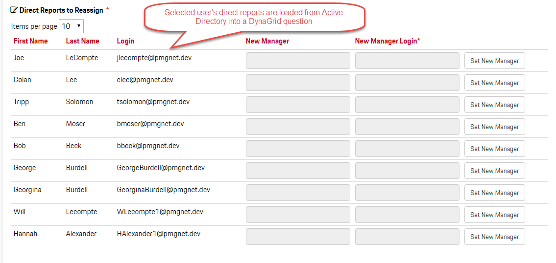
Task: Click New Manager field in Bob Beck row
Action: coord(298,148)
